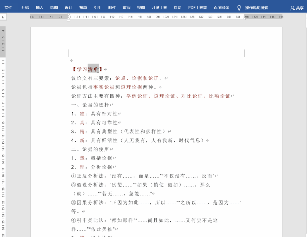Click the horizontal ruler
307x237 pixels.
(x=157, y=17)
